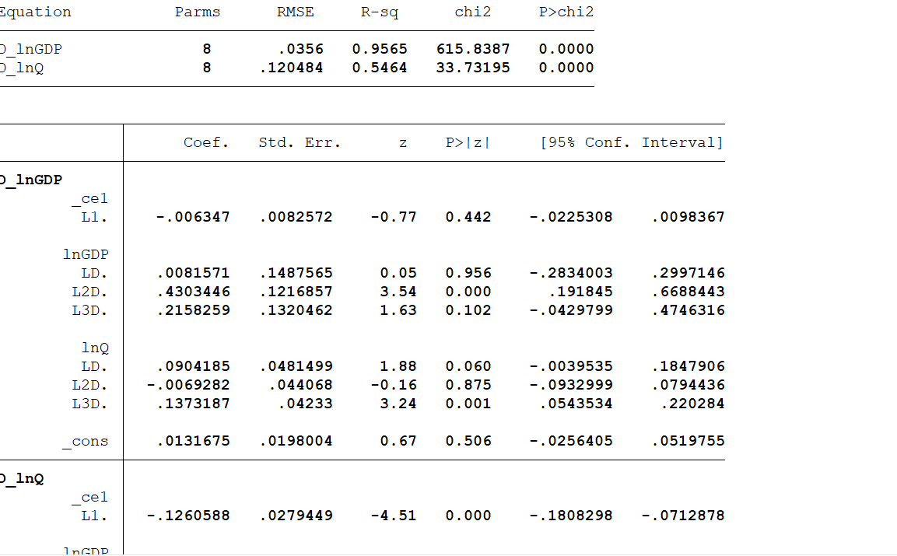This screenshot has height=556, width=897.
Task: Select standard error .1487565
Action: pos(296,273)
